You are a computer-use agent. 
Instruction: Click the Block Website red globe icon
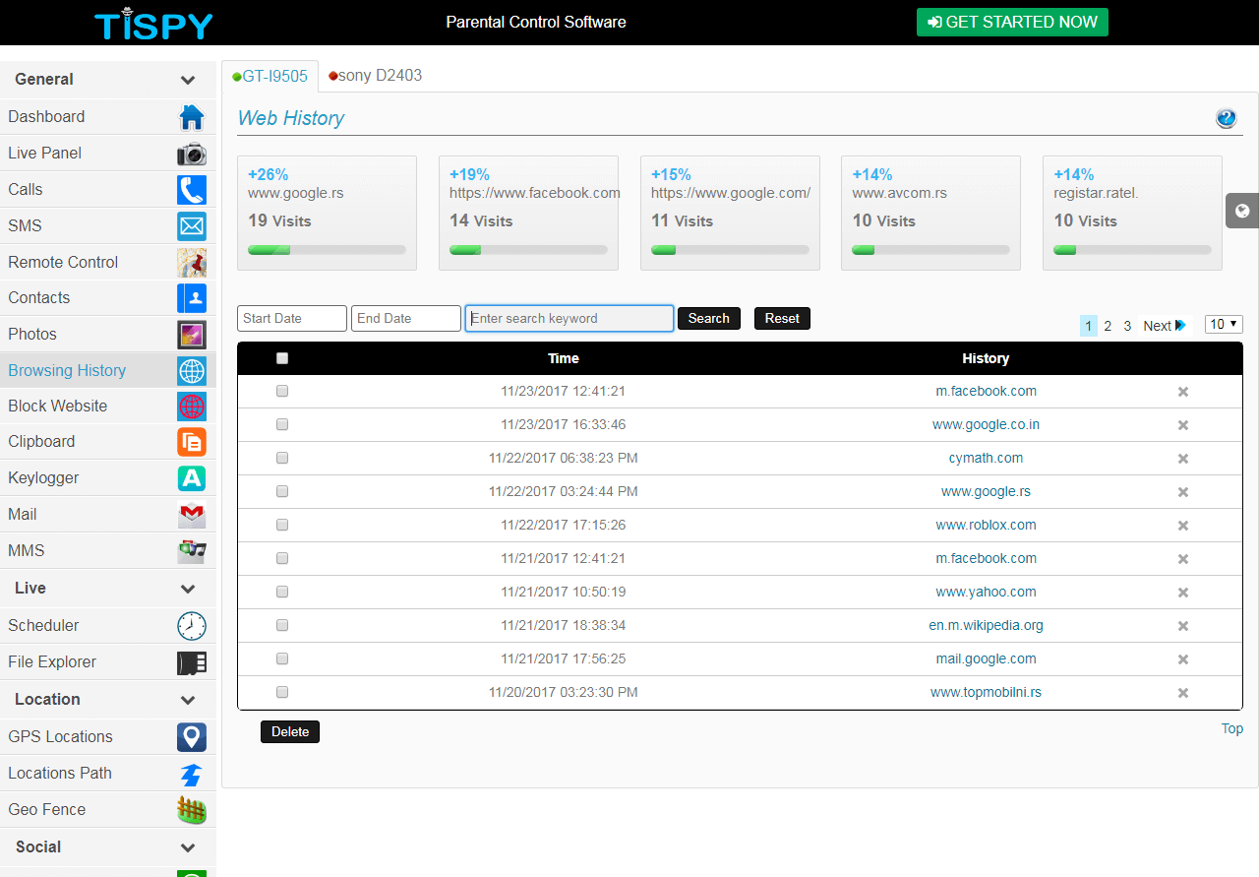pos(192,407)
